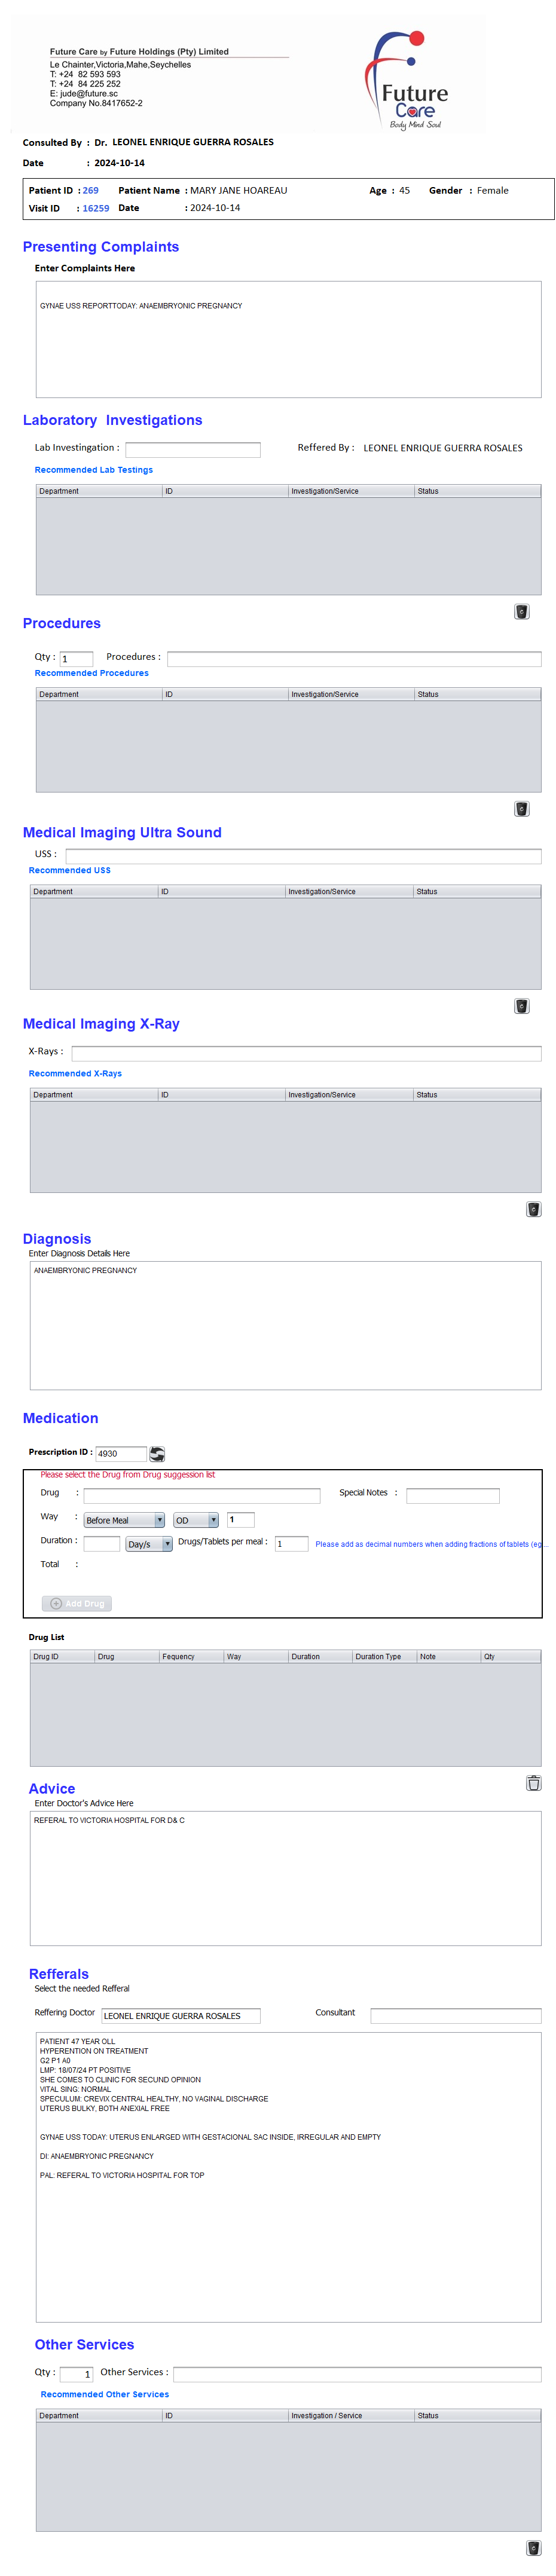Viewport: 556px width, 2576px height.
Task: Open the Recommended Procedures link
Action: pos(92,673)
